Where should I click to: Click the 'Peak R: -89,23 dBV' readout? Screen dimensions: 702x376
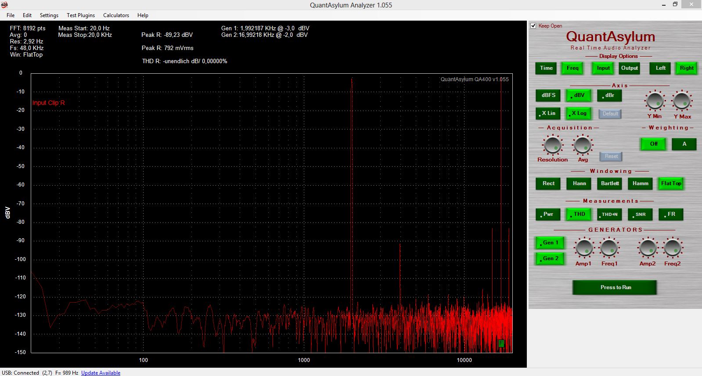pyautogui.click(x=167, y=35)
